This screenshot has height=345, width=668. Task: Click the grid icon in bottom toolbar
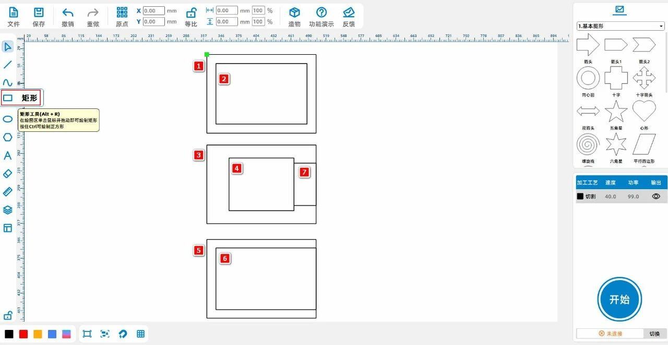(x=140, y=334)
